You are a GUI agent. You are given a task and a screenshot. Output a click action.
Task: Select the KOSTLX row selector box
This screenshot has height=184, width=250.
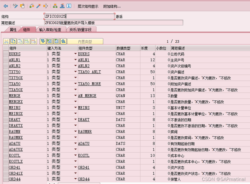pos(6,161)
